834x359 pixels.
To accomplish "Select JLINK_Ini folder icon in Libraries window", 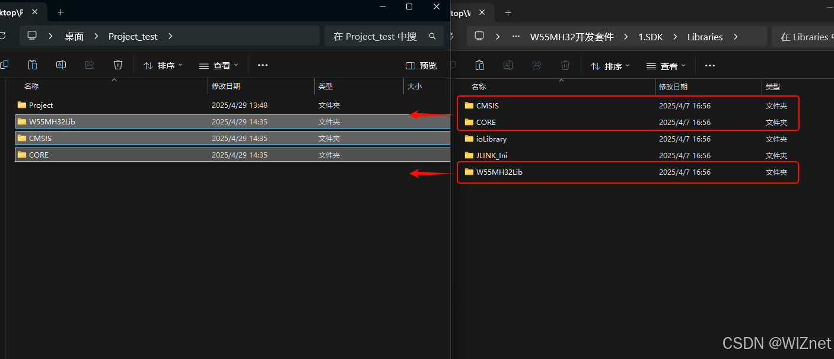I will 469,155.
